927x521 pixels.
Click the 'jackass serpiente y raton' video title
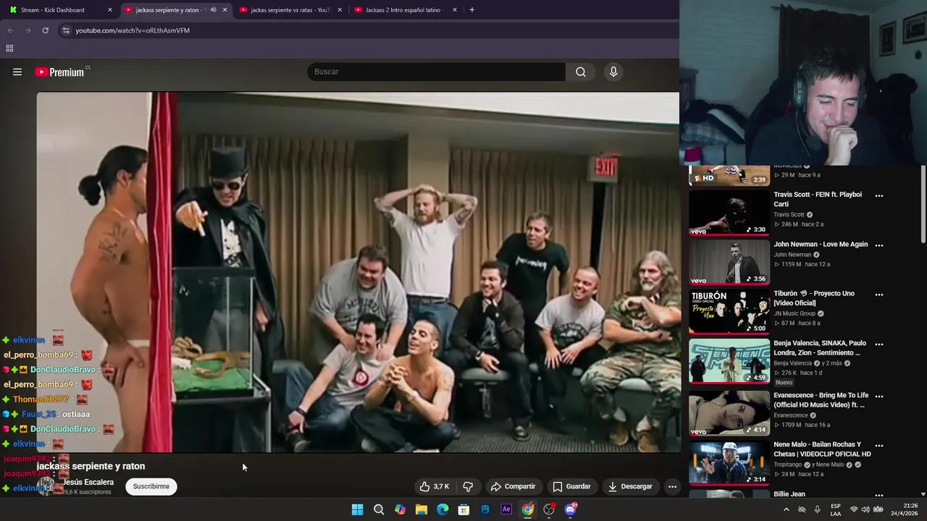click(x=91, y=467)
